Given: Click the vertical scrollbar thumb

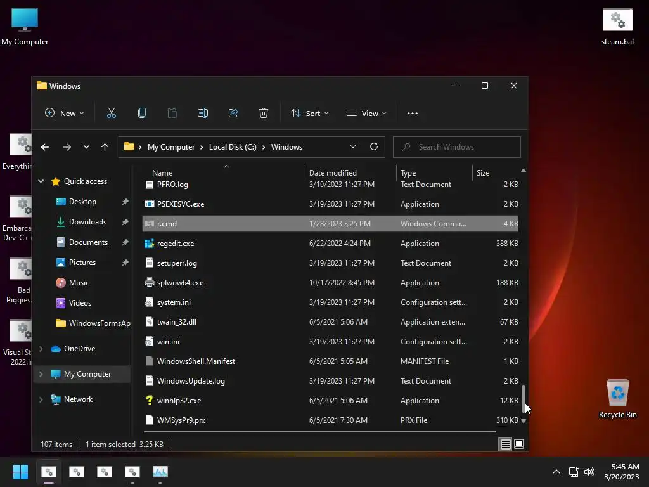Looking at the screenshot, I should (523, 399).
